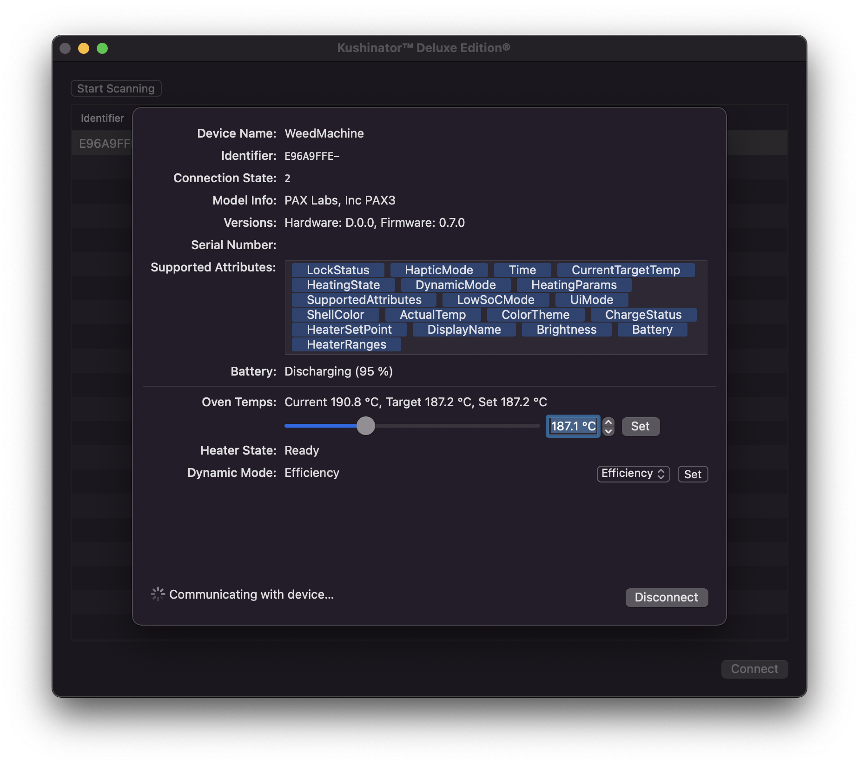Select the LockStatus attribute badge
The height and width of the screenshot is (766, 859).
point(337,270)
